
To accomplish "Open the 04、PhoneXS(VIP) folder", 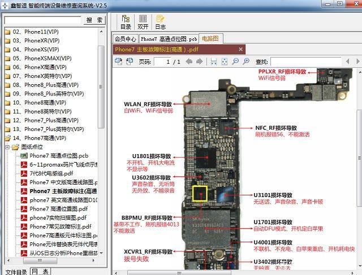I will click(36, 50).
